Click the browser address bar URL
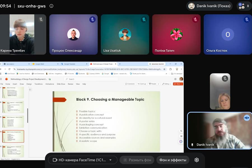The image size is (252, 168). 89,69
